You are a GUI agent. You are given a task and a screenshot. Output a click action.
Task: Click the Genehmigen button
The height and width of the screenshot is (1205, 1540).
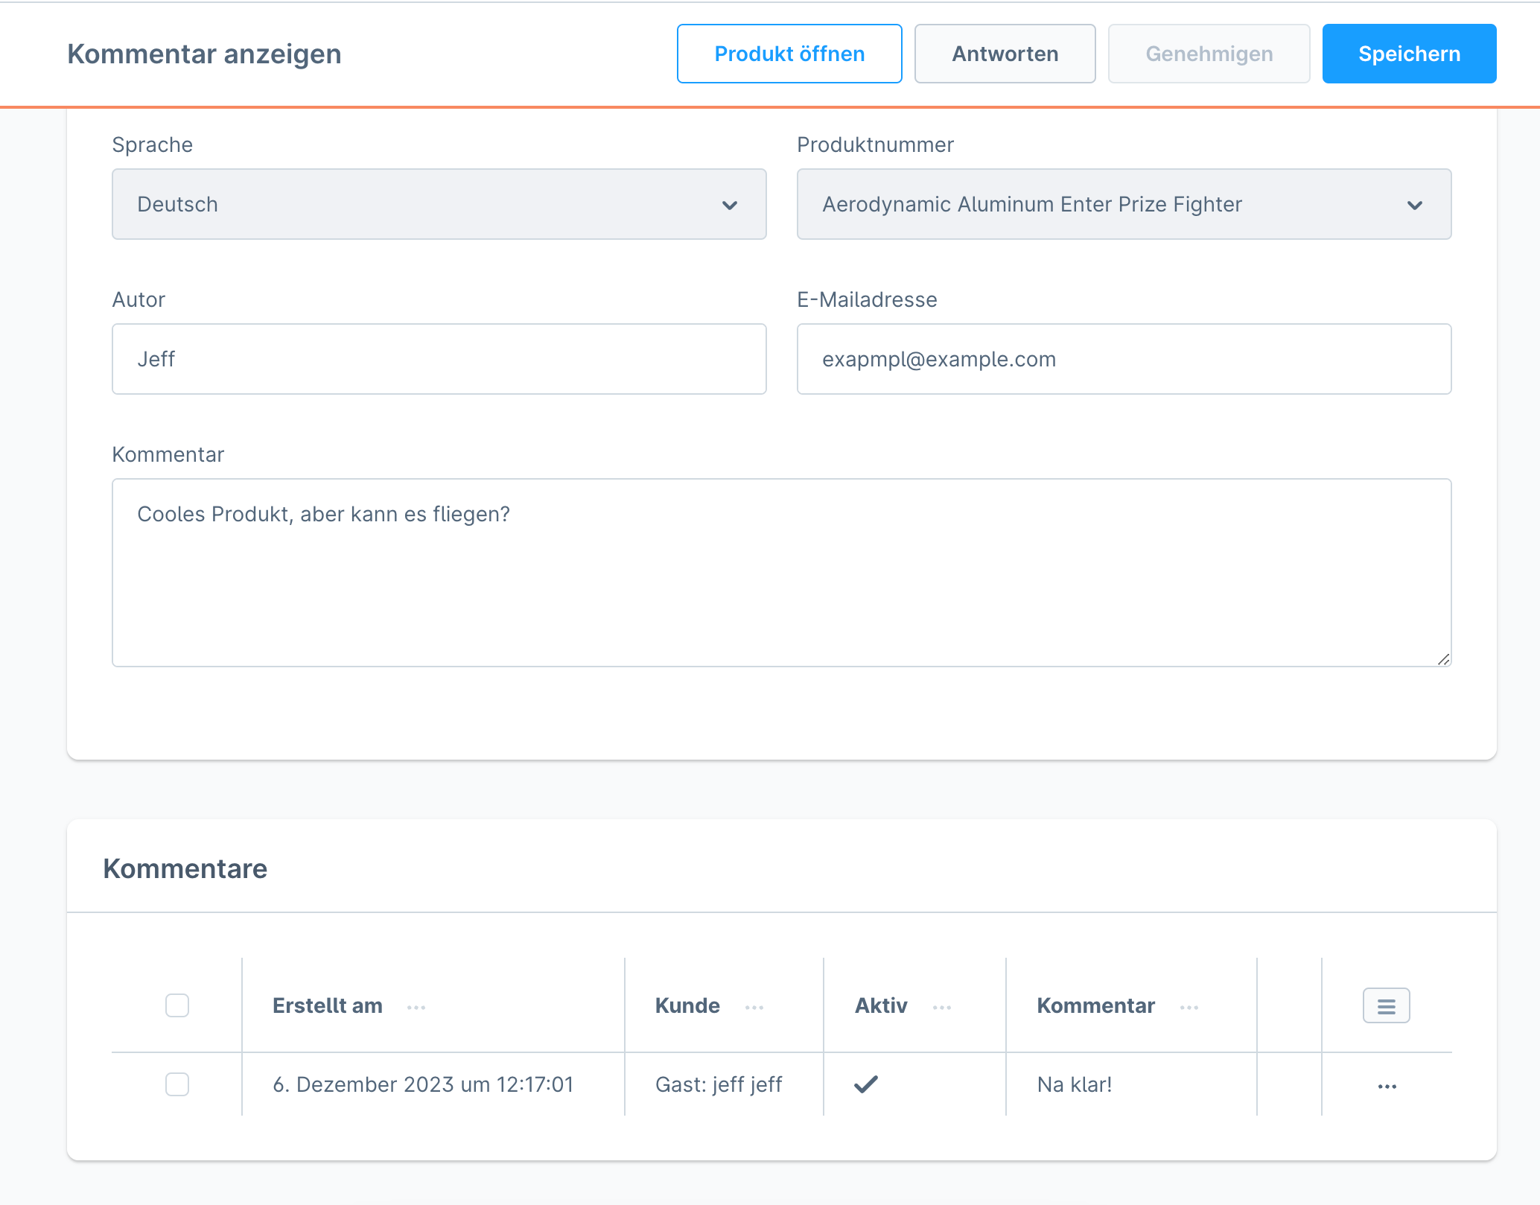tap(1209, 54)
